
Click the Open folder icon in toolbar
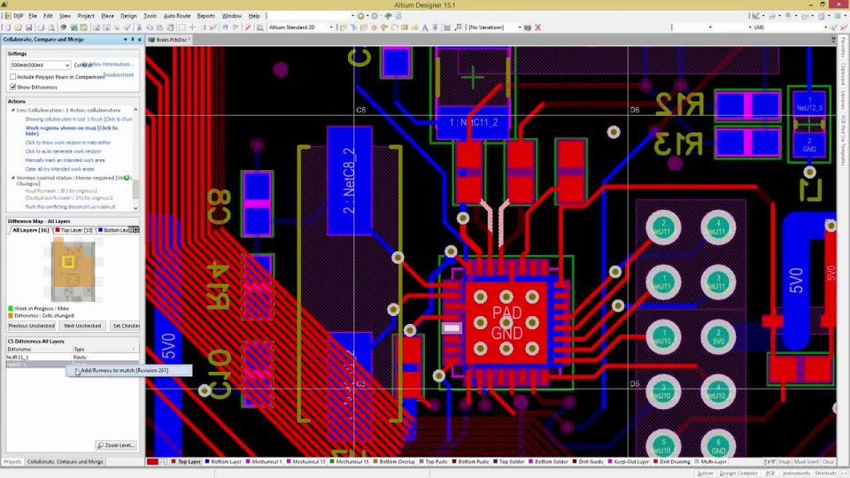pos(18,27)
